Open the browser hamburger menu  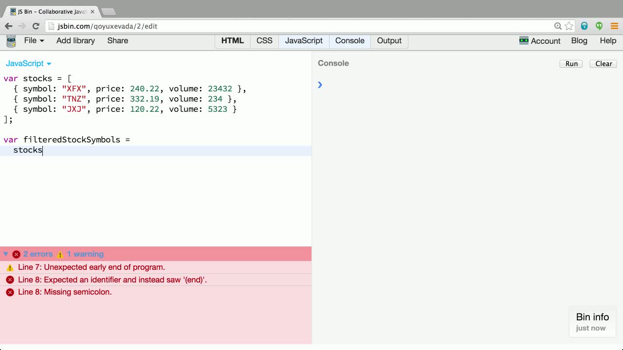(615, 26)
